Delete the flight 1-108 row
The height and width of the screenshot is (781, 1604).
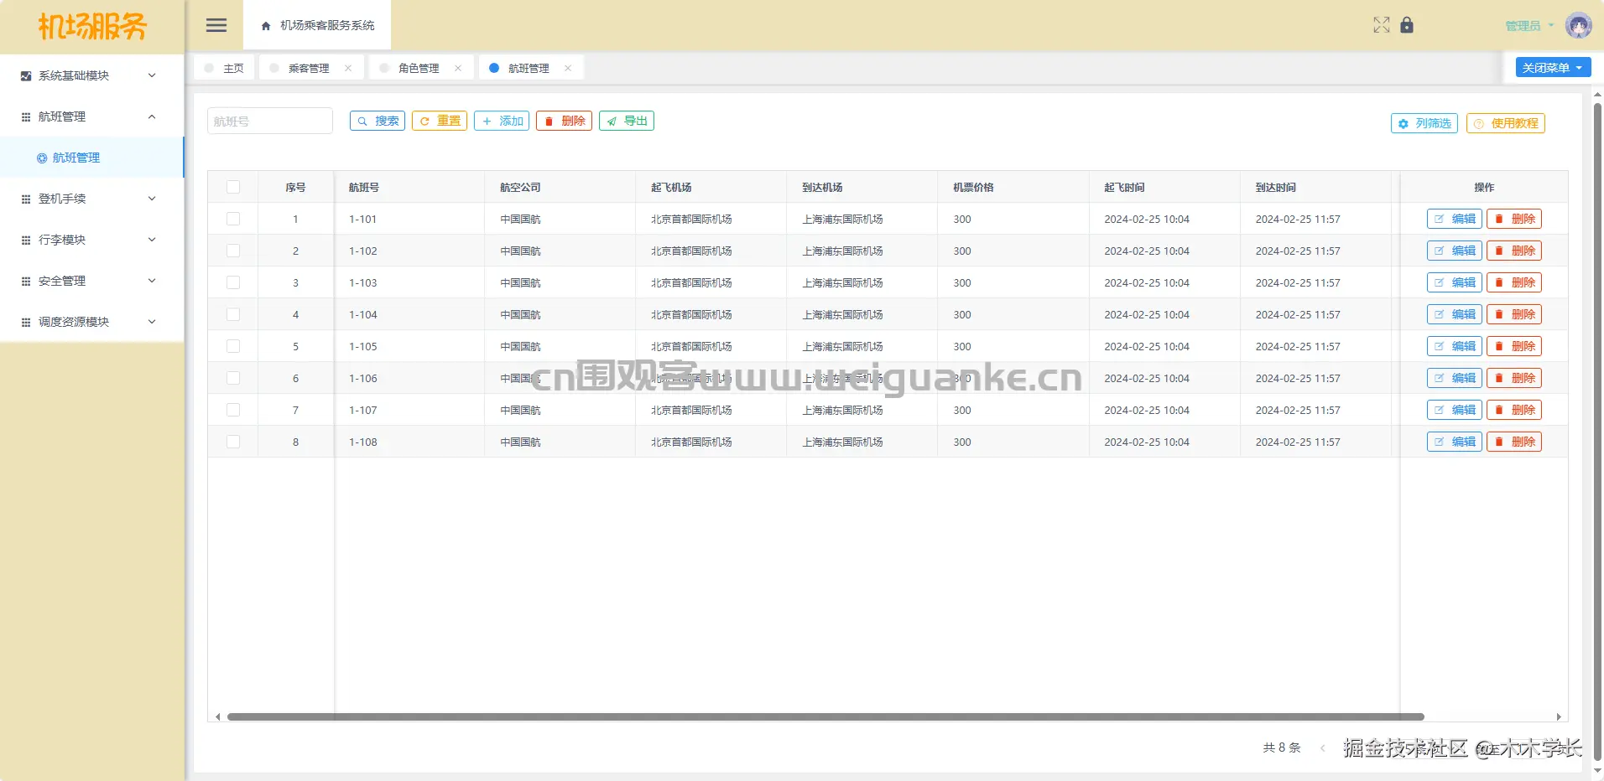pyautogui.click(x=1514, y=442)
